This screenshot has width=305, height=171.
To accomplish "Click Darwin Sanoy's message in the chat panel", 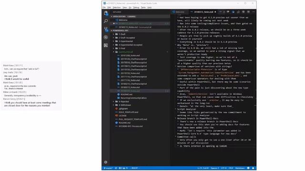I will click(30, 104).
